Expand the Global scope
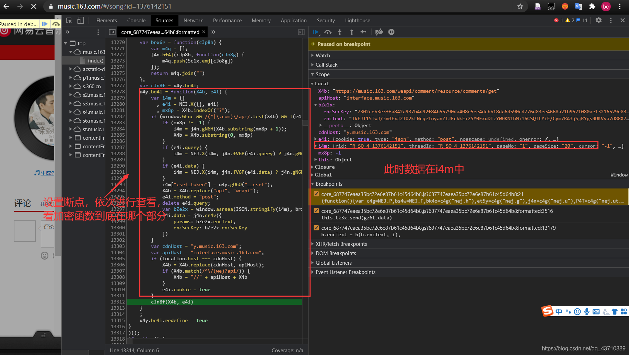629x355 pixels. (x=312, y=175)
